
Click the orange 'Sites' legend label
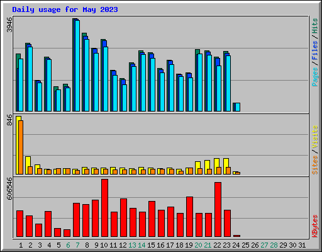[x=315, y=165]
